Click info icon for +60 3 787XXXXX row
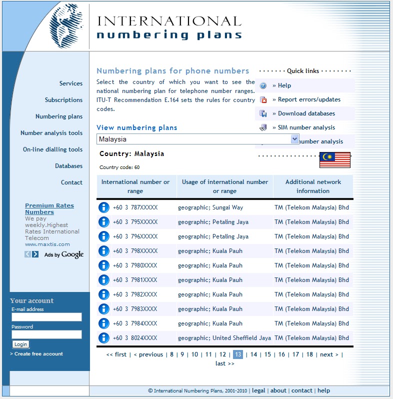The image size is (393, 399). point(104,207)
